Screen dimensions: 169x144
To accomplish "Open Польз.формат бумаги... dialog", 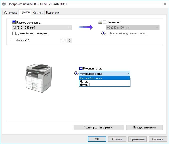I will click(x=99, y=127).
